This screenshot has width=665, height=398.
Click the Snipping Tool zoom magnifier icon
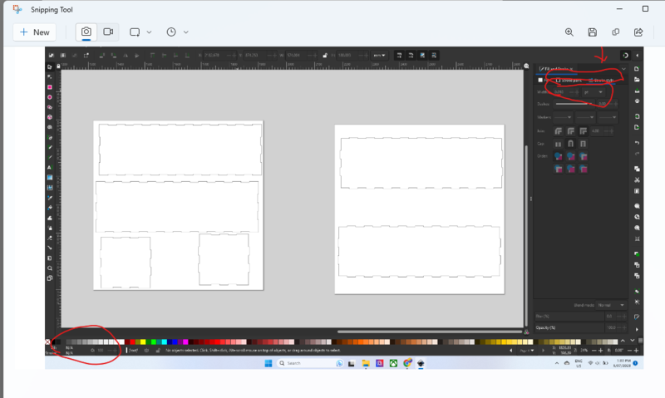[569, 32]
